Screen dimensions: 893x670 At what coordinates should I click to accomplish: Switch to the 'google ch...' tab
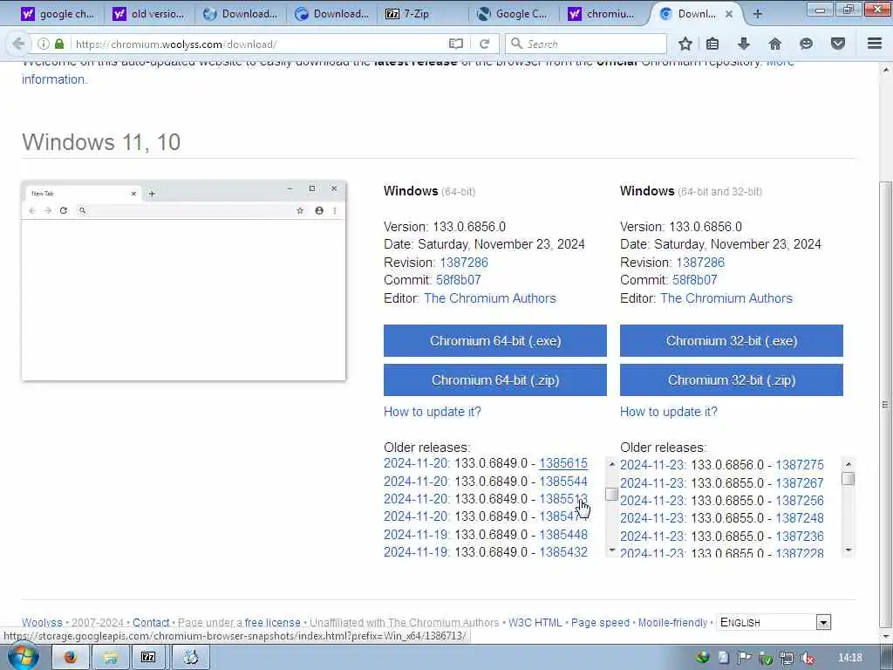coord(57,14)
